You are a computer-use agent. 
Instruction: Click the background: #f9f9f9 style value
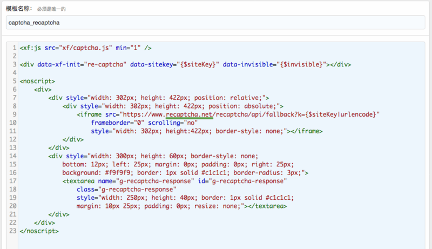pos(98,173)
